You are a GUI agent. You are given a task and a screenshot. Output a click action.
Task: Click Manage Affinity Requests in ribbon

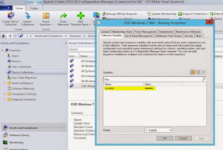pyautogui.click(x=120, y=14)
